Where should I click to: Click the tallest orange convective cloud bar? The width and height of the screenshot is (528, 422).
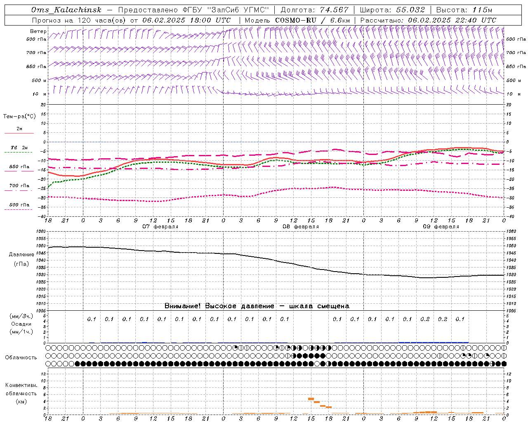pos(311,399)
